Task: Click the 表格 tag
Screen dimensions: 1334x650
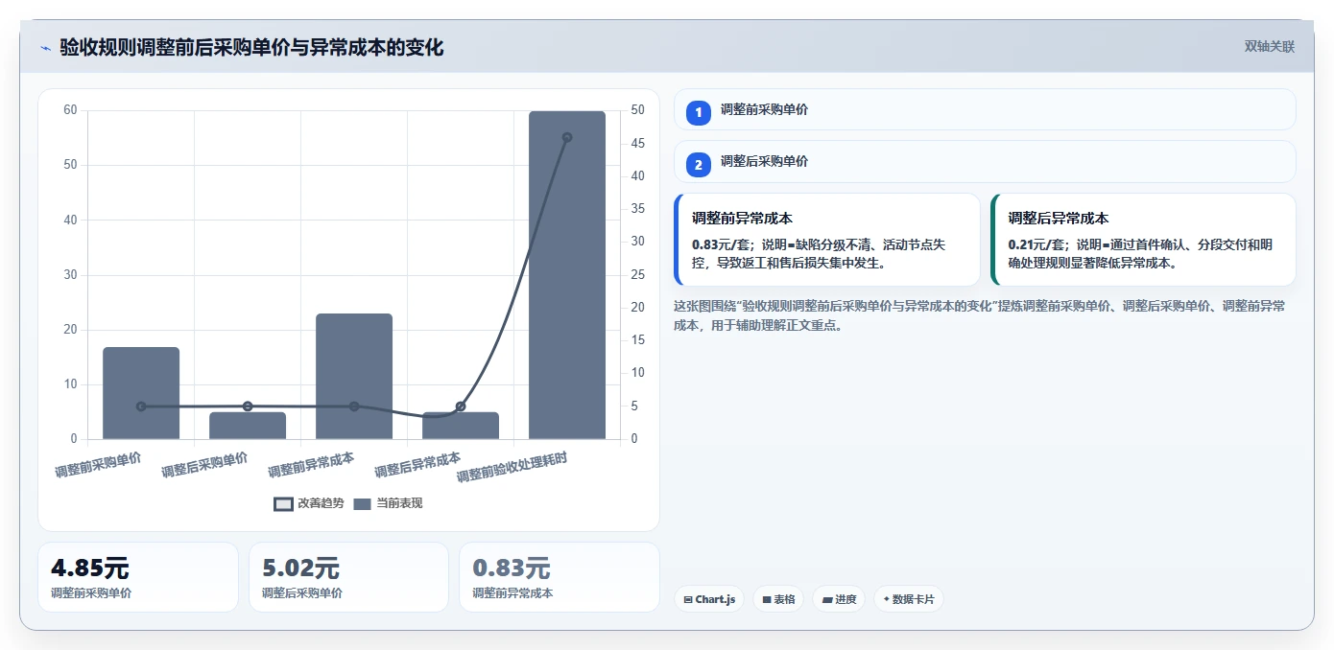Action: [778, 599]
